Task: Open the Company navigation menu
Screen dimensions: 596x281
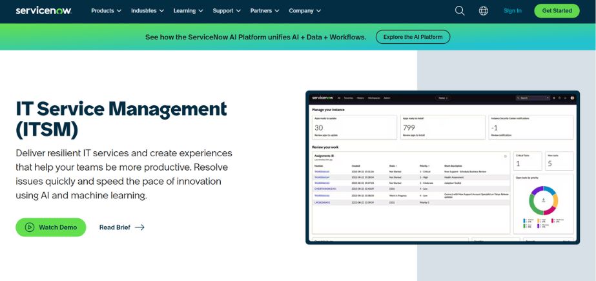Action: 305,10
